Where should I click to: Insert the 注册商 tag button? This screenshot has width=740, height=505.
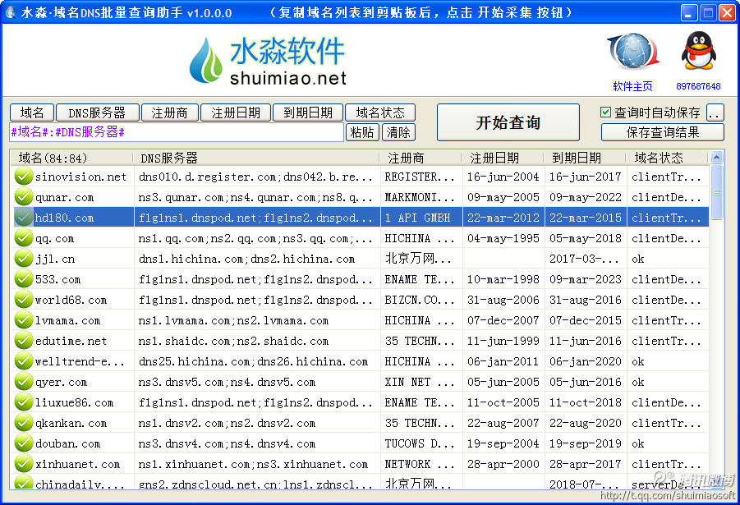pos(169,112)
